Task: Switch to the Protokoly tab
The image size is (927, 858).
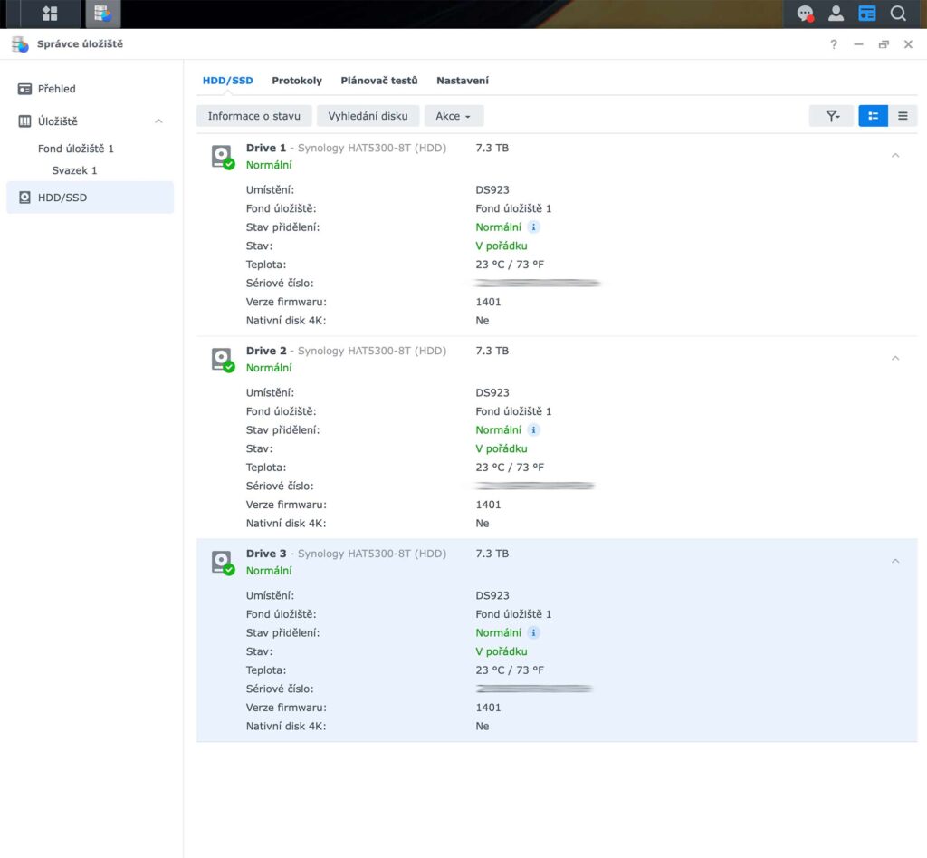Action: (297, 81)
